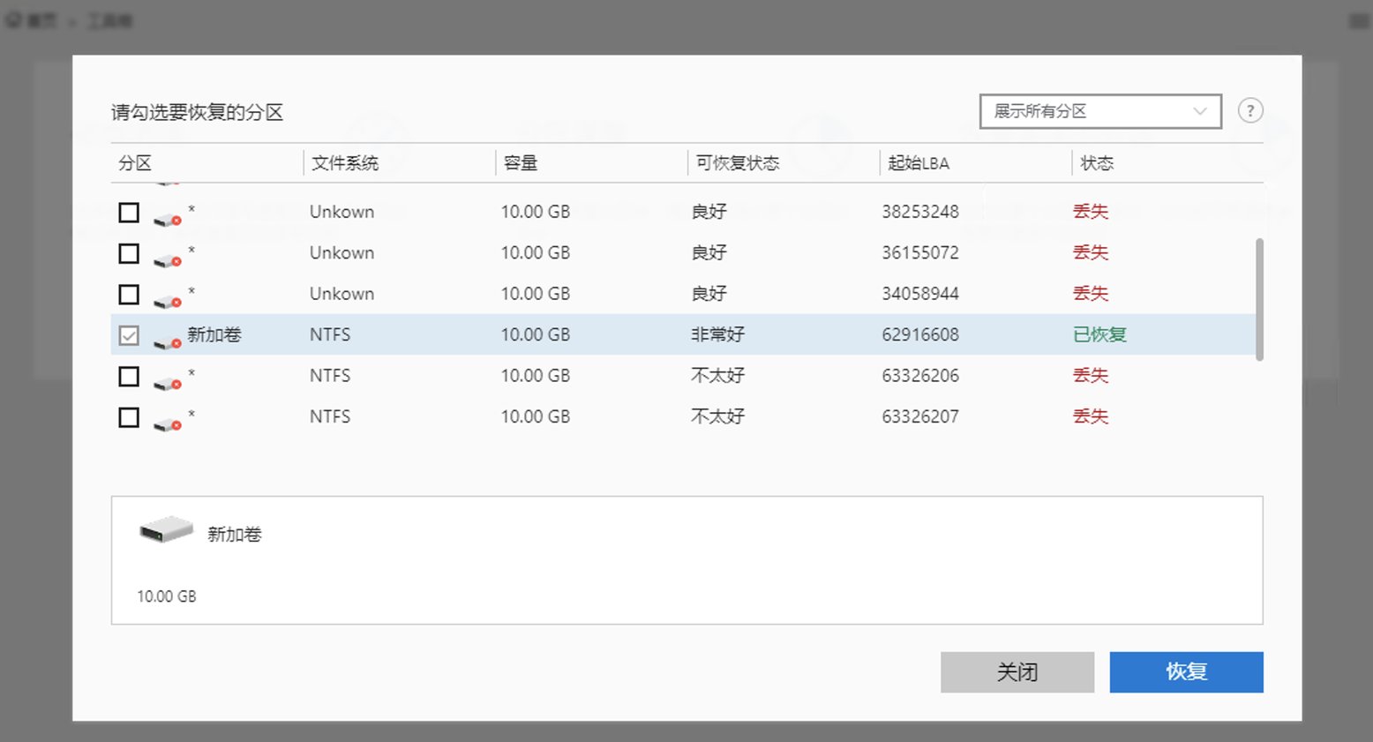1373x742 pixels.
Task: Click 10.00 GB size in preview panel
Action: tap(167, 596)
